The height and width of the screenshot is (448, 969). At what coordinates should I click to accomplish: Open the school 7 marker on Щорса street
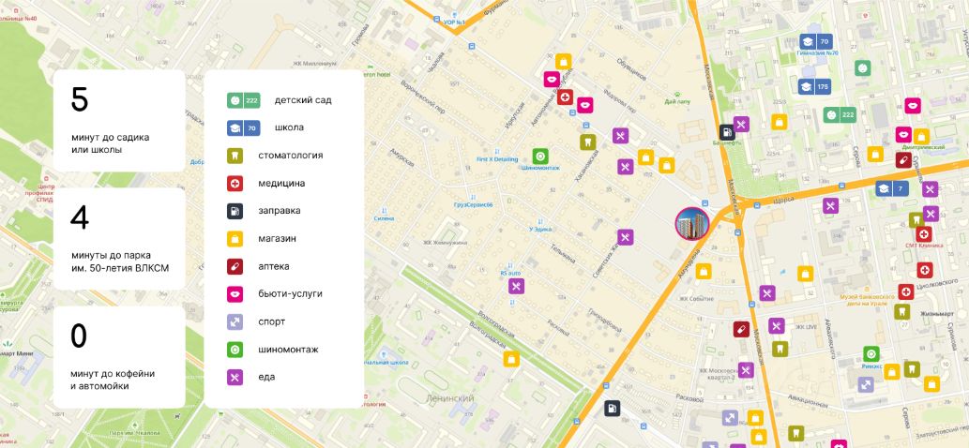pyautogui.click(x=892, y=188)
